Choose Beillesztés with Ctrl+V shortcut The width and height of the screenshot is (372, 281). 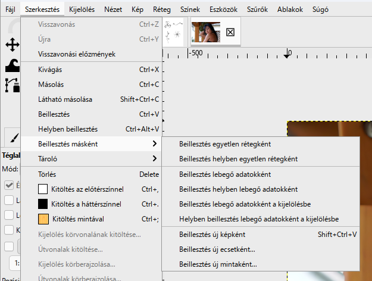(91, 114)
